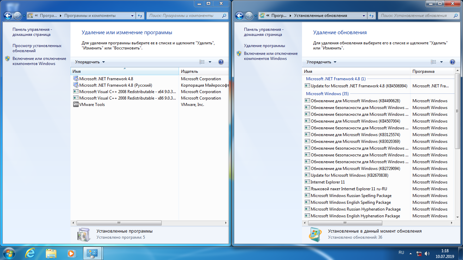Sort by Программа column header
463x260 pixels.
[x=432, y=71]
